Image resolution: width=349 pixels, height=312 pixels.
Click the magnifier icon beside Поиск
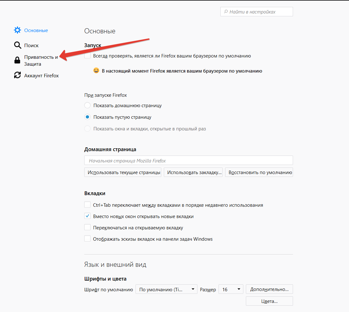pyautogui.click(x=18, y=45)
